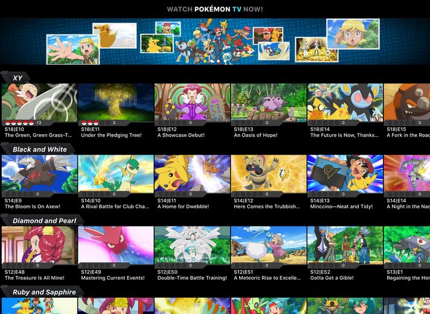Rate Under the Pledging Tree with Poké Balls
The height and width of the screenshot is (314, 430).
[x=96, y=123]
